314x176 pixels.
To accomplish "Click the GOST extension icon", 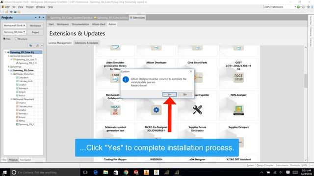I will (238, 78).
